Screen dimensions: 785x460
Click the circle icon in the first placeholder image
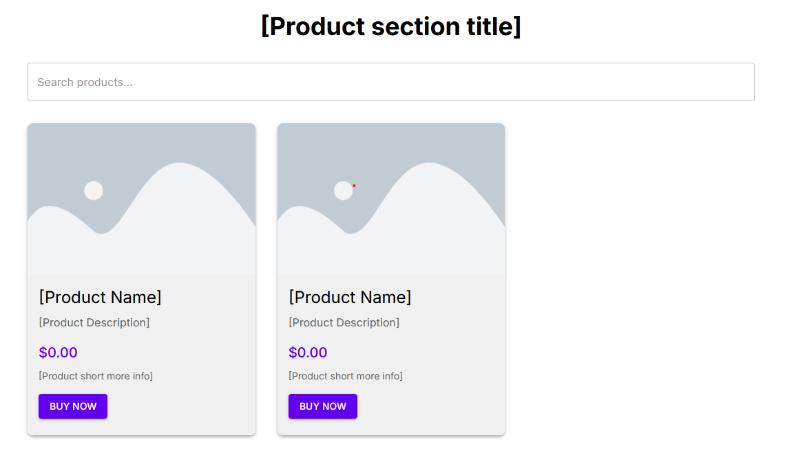(93, 190)
